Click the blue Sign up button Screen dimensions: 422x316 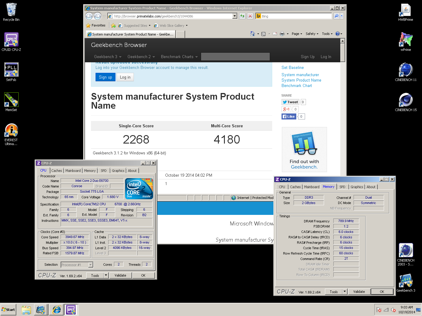pos(105,77)
